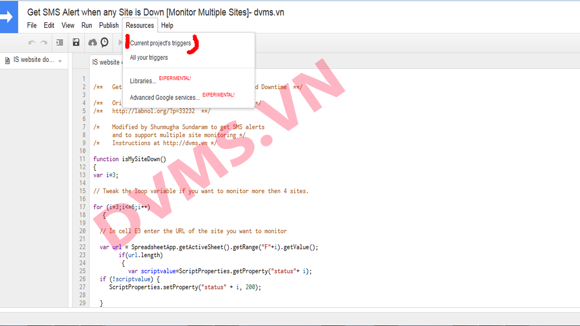This screenshot has height=326, width=580.
Task: Click the 'In cell E3 enter the URL' comment
Action: point(193,231)
